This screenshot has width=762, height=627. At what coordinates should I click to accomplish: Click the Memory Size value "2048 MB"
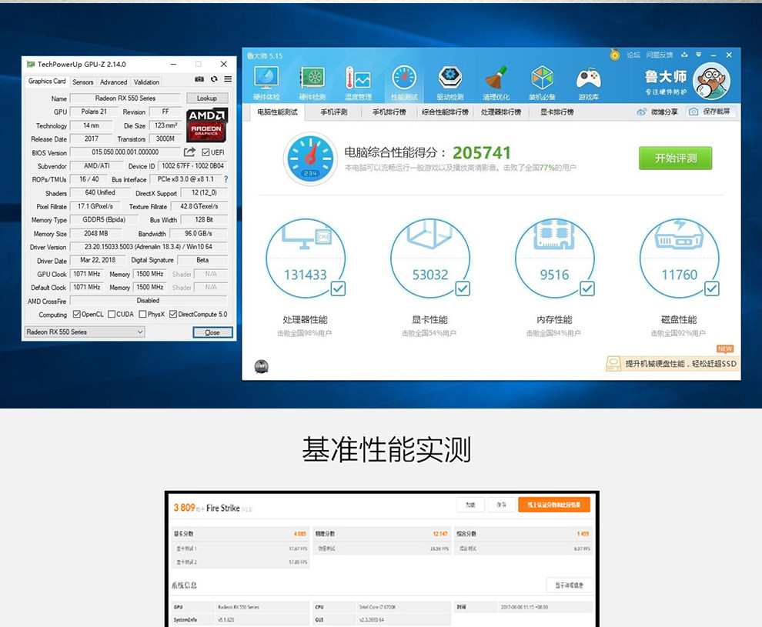point(96,233)
